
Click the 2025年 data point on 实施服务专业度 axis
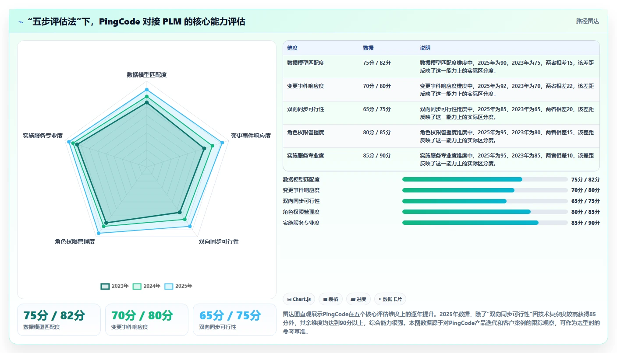click(x=69, y=142)
